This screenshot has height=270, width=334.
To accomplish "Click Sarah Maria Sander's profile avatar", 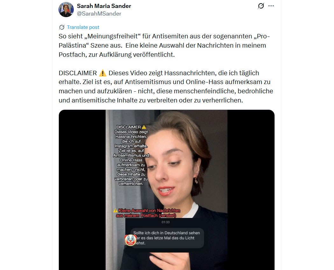I will pyautogui.click(x=66, y=10).
